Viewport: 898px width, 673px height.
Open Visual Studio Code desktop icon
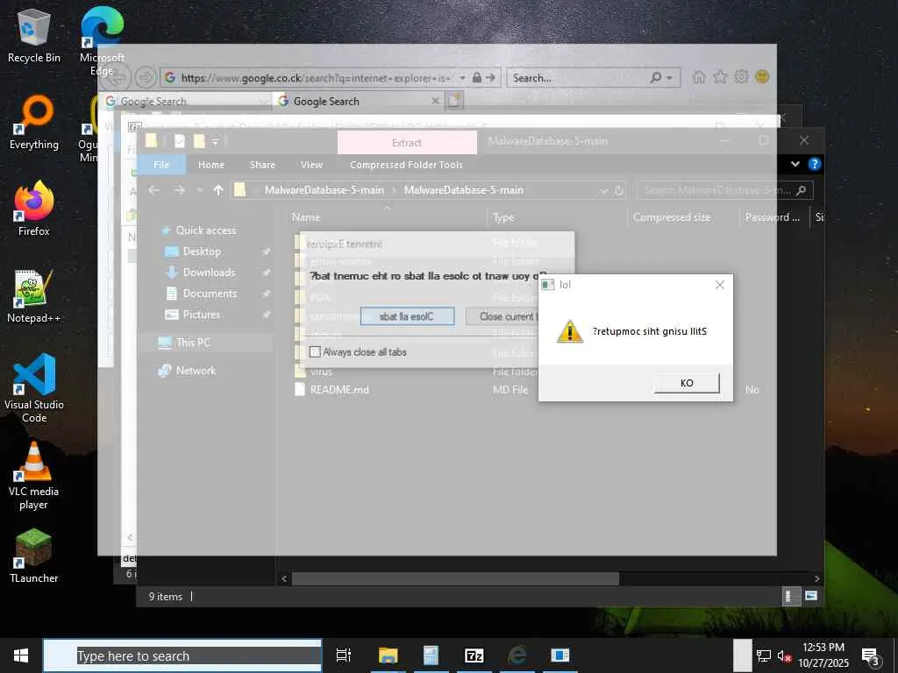coord(34,388)
